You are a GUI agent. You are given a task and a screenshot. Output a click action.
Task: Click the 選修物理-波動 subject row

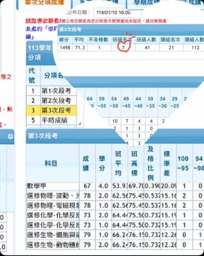click(x=115, y=196)
